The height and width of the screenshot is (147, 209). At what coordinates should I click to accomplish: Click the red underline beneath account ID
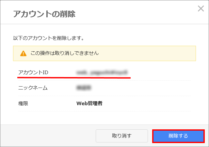[x=74, y=77]
